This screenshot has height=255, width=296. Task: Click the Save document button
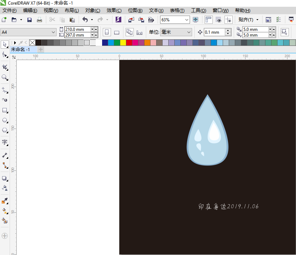click(x=29, y=20)
